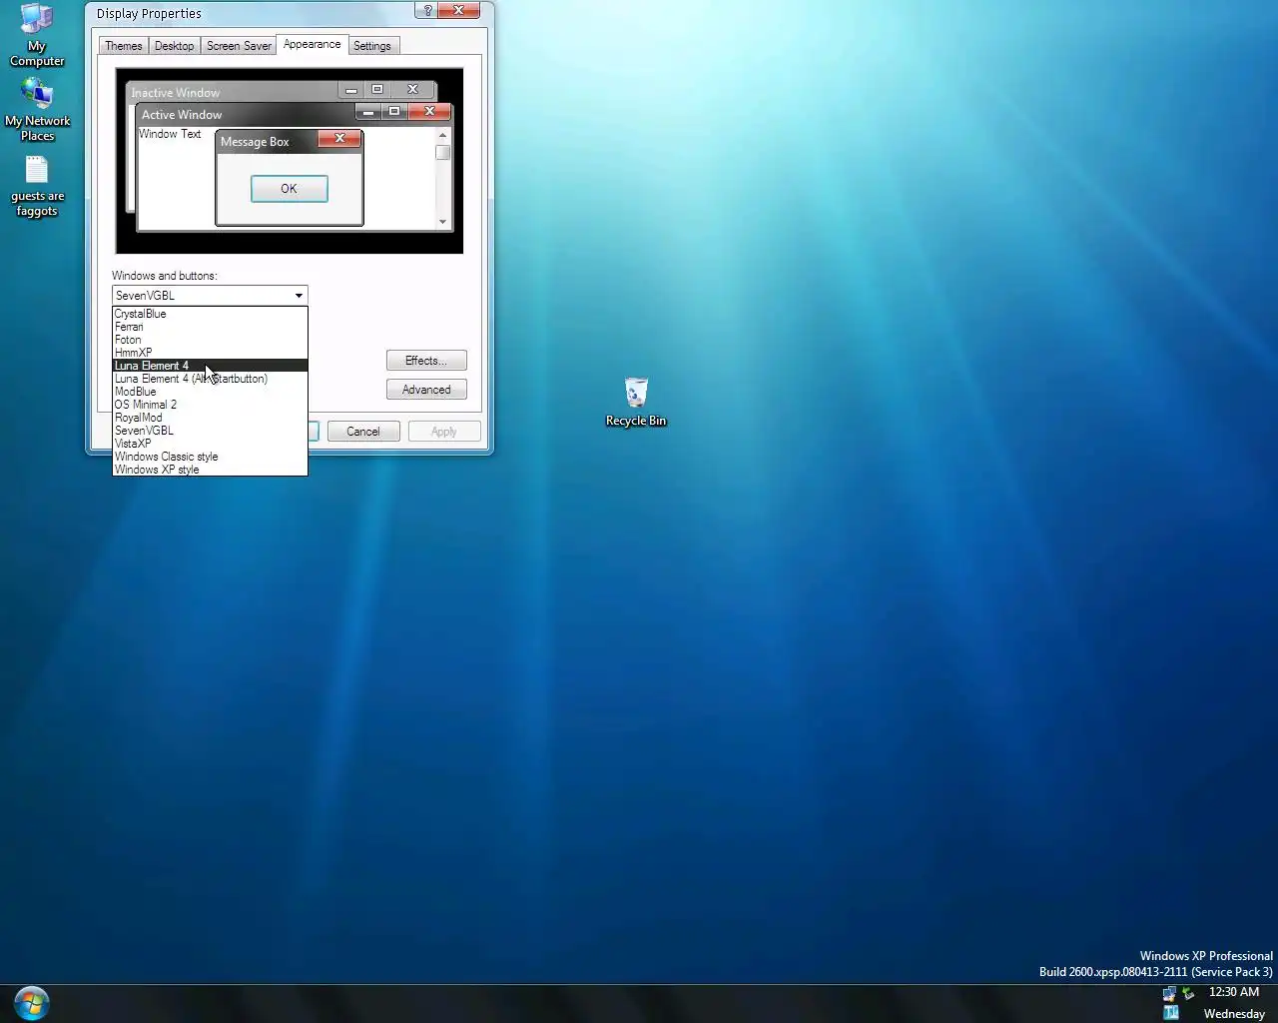
Task: Open the Effects... dialog button
Action: pyautogui.click(x=426, y=361)
